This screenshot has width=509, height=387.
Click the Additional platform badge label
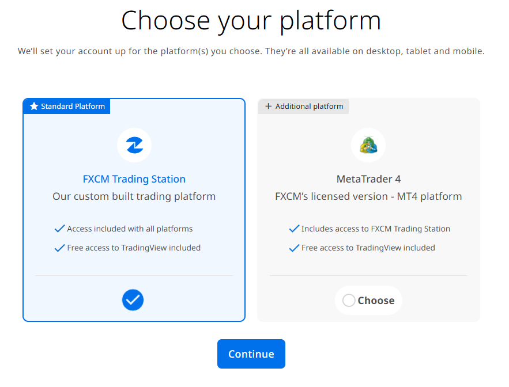coord(309,107)
